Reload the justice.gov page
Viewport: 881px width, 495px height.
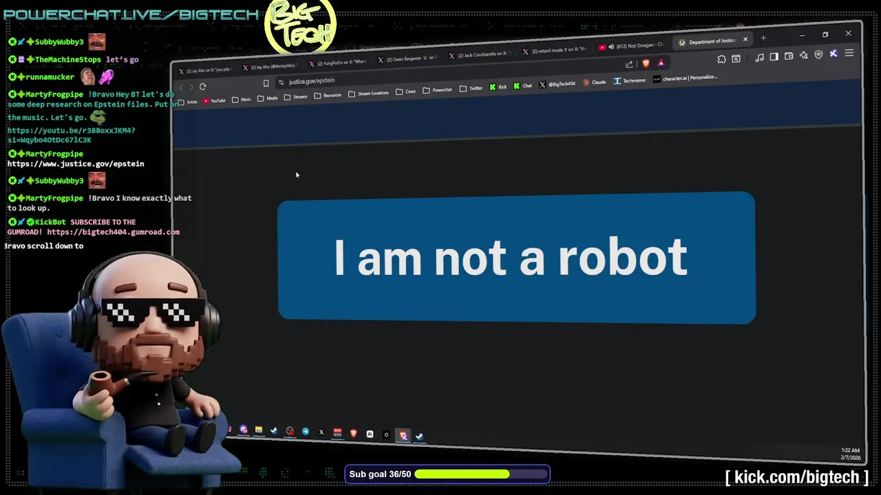202,87
